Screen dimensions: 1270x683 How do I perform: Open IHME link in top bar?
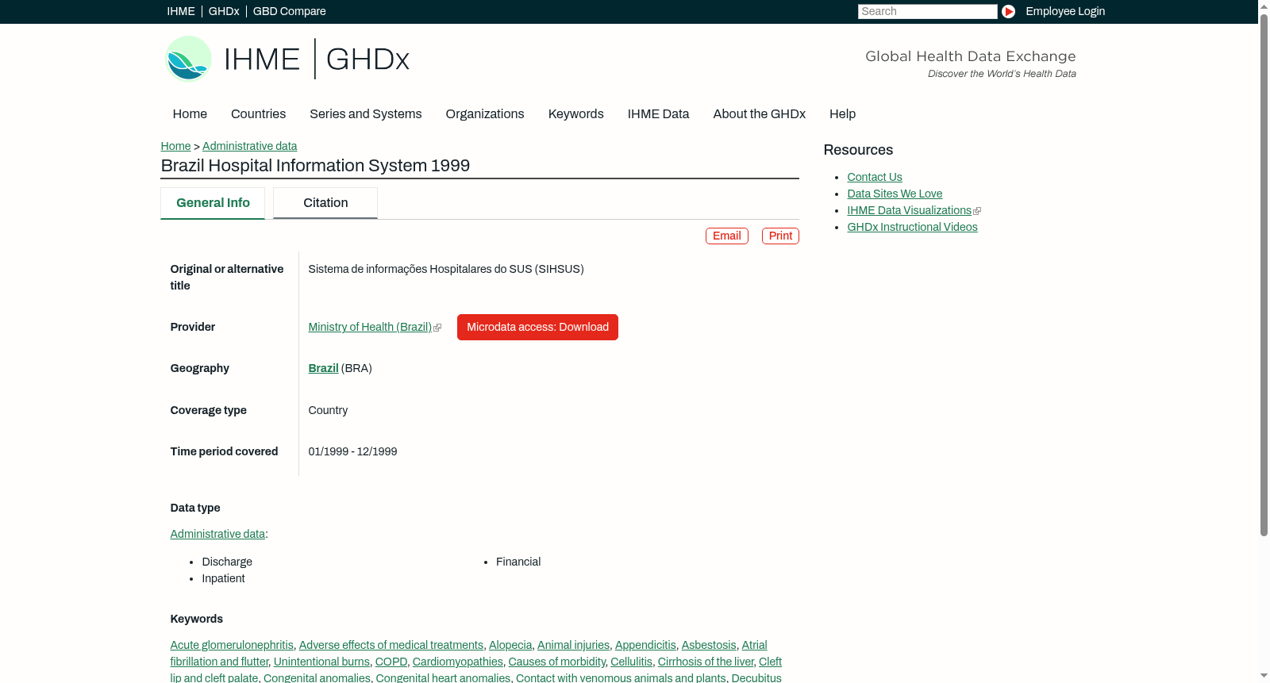[x=181, y=11]
